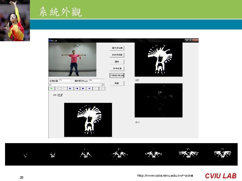The width and height of the screenshot is (242, 181).
Task: Rewind using the blue left-arrow button
Action: [89, 88]
